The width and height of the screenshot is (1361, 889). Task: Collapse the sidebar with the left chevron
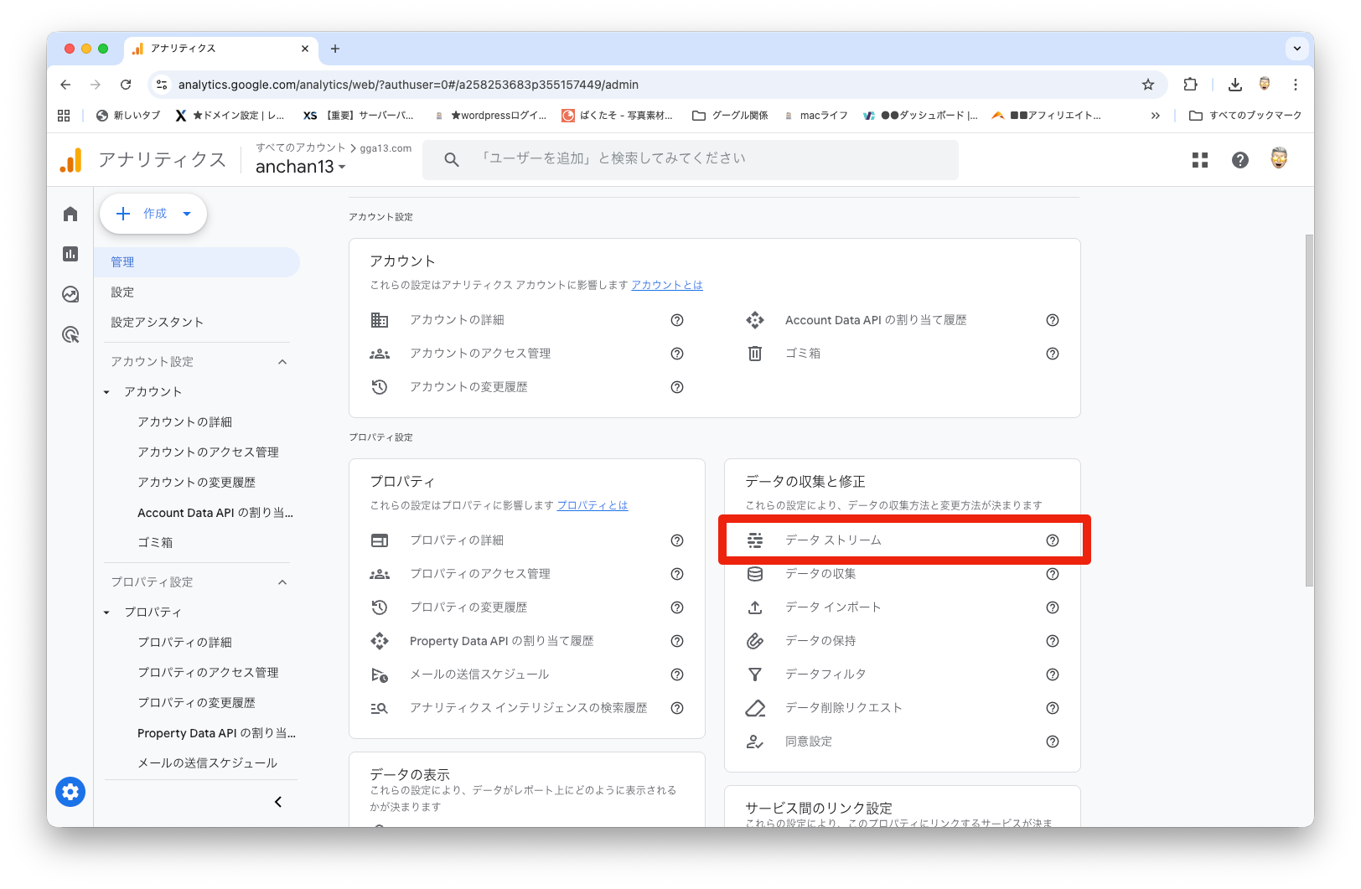pyautogui.click(x=278, y=802)
